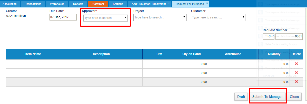Click Warehouse cell in second row
The width and height of the screenshot is (307, 104).
233,73
